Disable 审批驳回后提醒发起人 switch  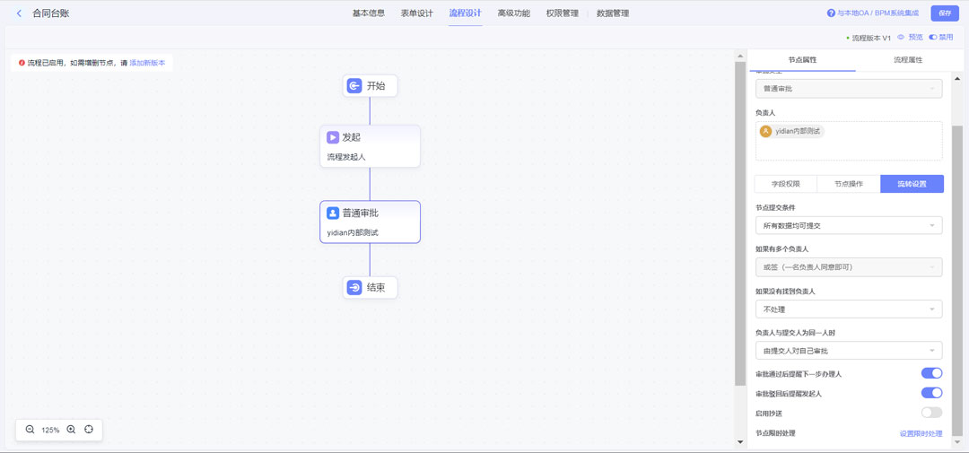(x=931, y=393)
